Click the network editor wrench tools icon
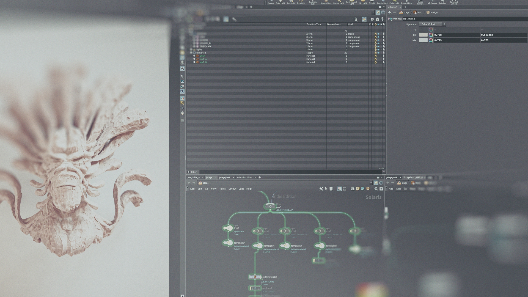This screenshot has width=528, height=297. [321, 189]
